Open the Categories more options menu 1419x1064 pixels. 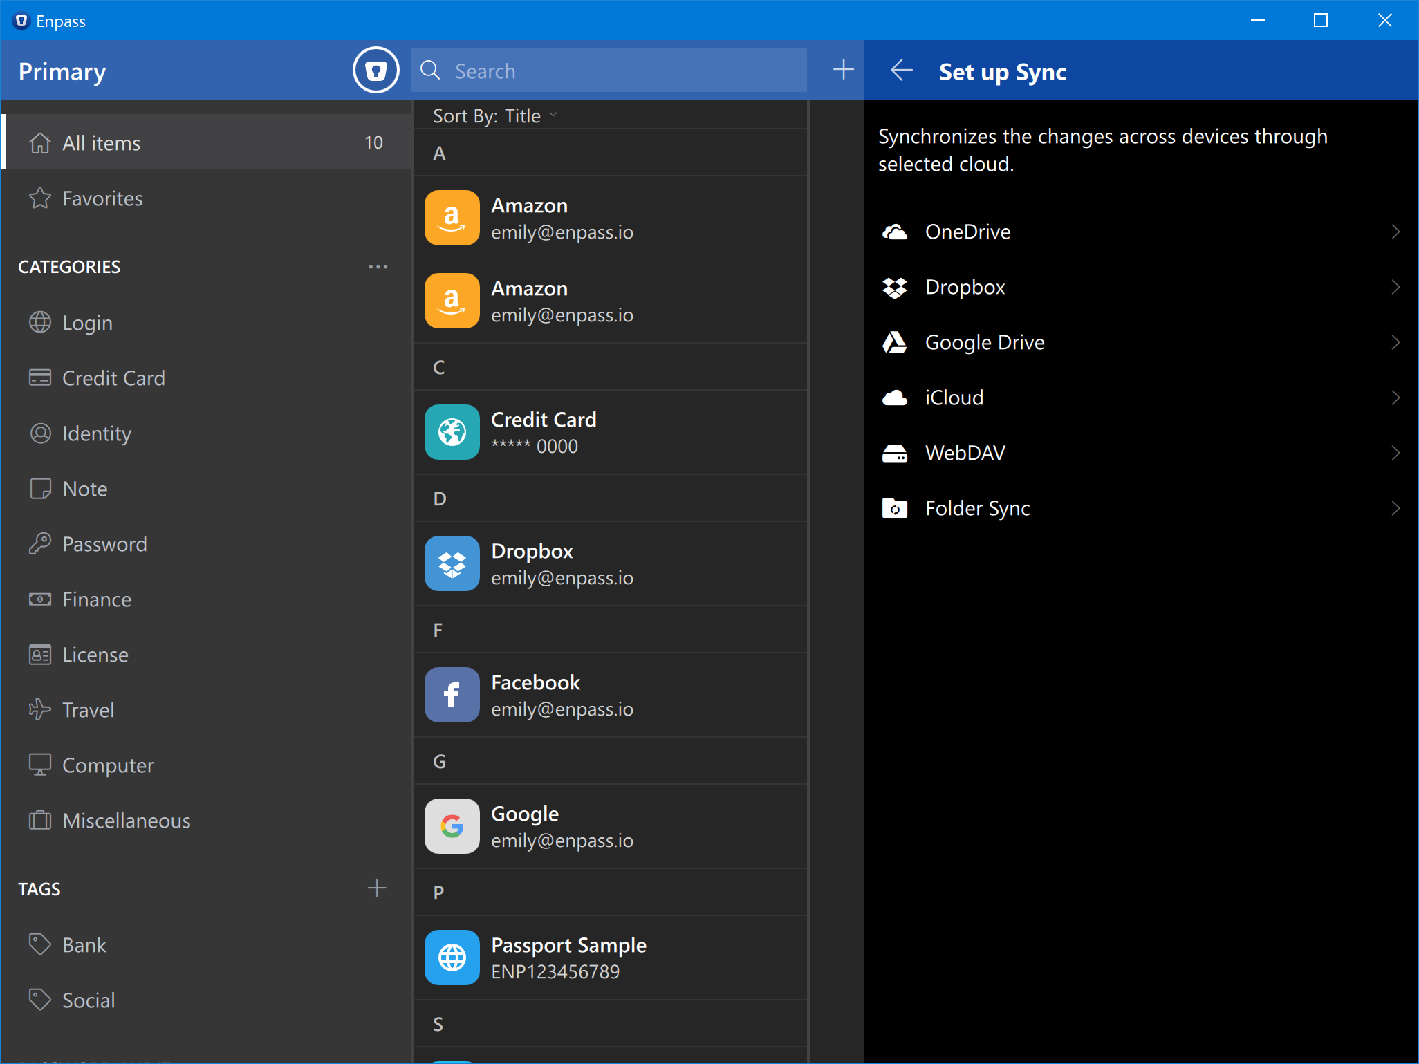coord(378,267)
